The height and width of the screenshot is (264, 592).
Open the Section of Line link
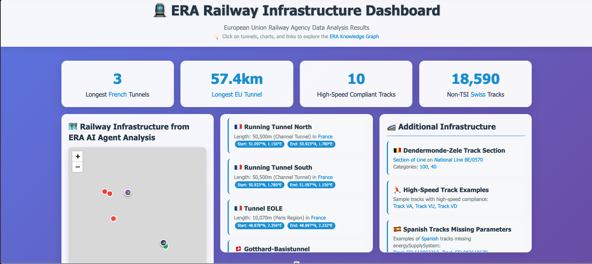coord(409,160)
